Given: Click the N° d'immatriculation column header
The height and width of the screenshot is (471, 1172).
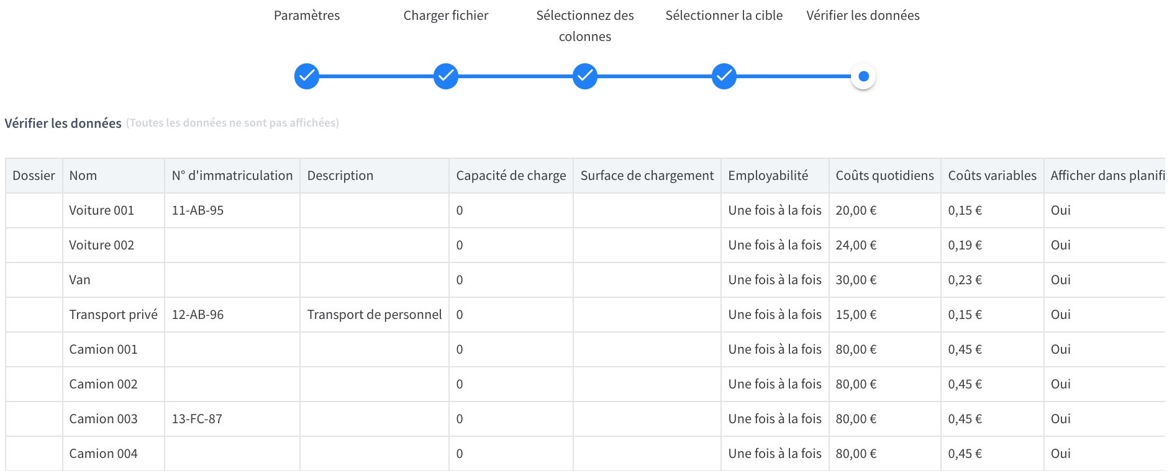Looking at the screenshot, I should [x=232, y=176].
